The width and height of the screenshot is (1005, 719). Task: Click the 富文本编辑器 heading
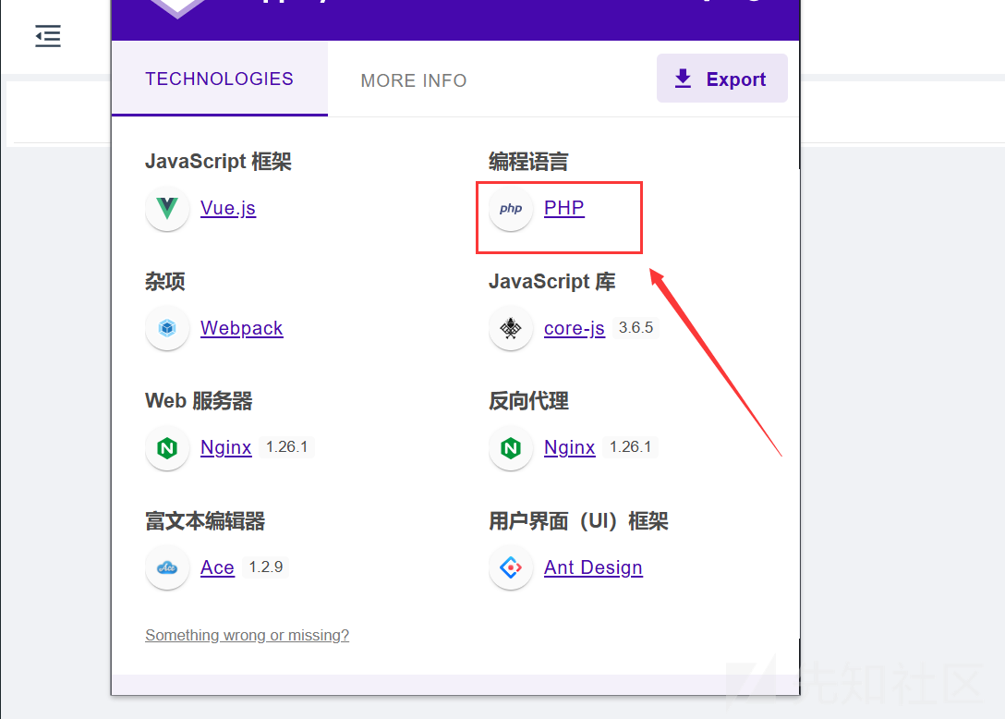[x=205, y=521]
